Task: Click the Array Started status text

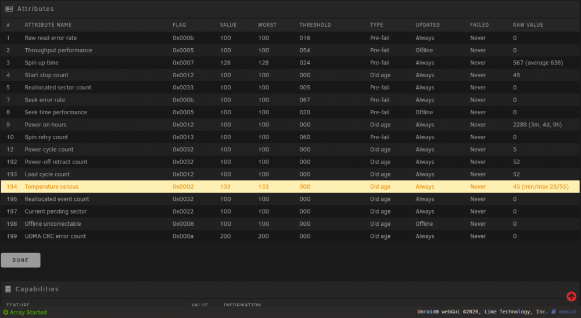Action: pos(28,312)
